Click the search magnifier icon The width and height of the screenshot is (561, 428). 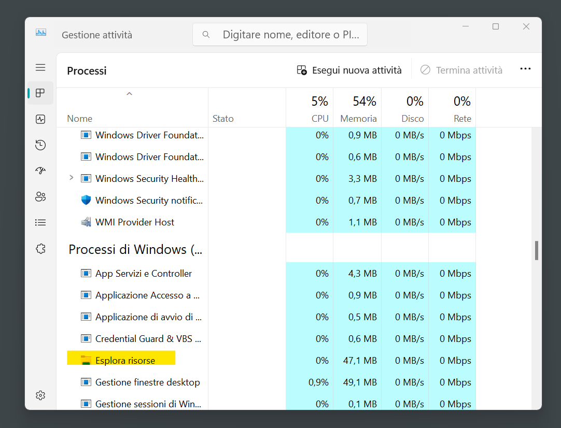pos(206,35)
